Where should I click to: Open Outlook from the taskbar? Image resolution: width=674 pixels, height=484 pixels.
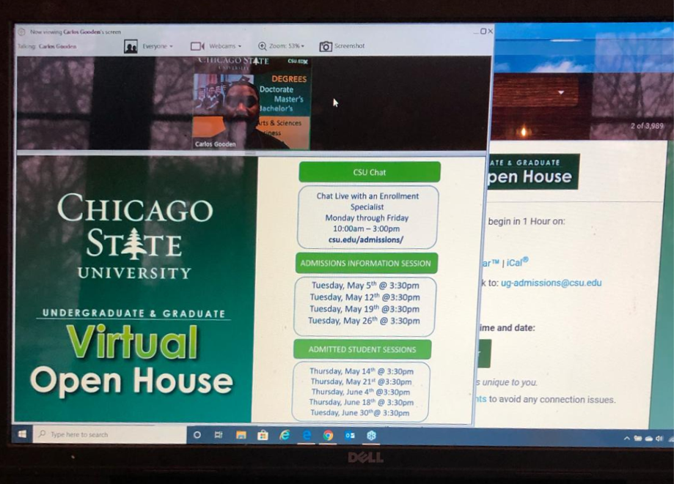coord(350,436)
